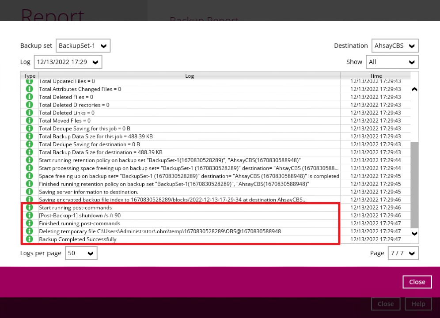Image resolution: width=440 pixels, height=318 pixels.
Task: Expand the Destination dropdown showing AhsayCBS
Action: pos(395,45)
